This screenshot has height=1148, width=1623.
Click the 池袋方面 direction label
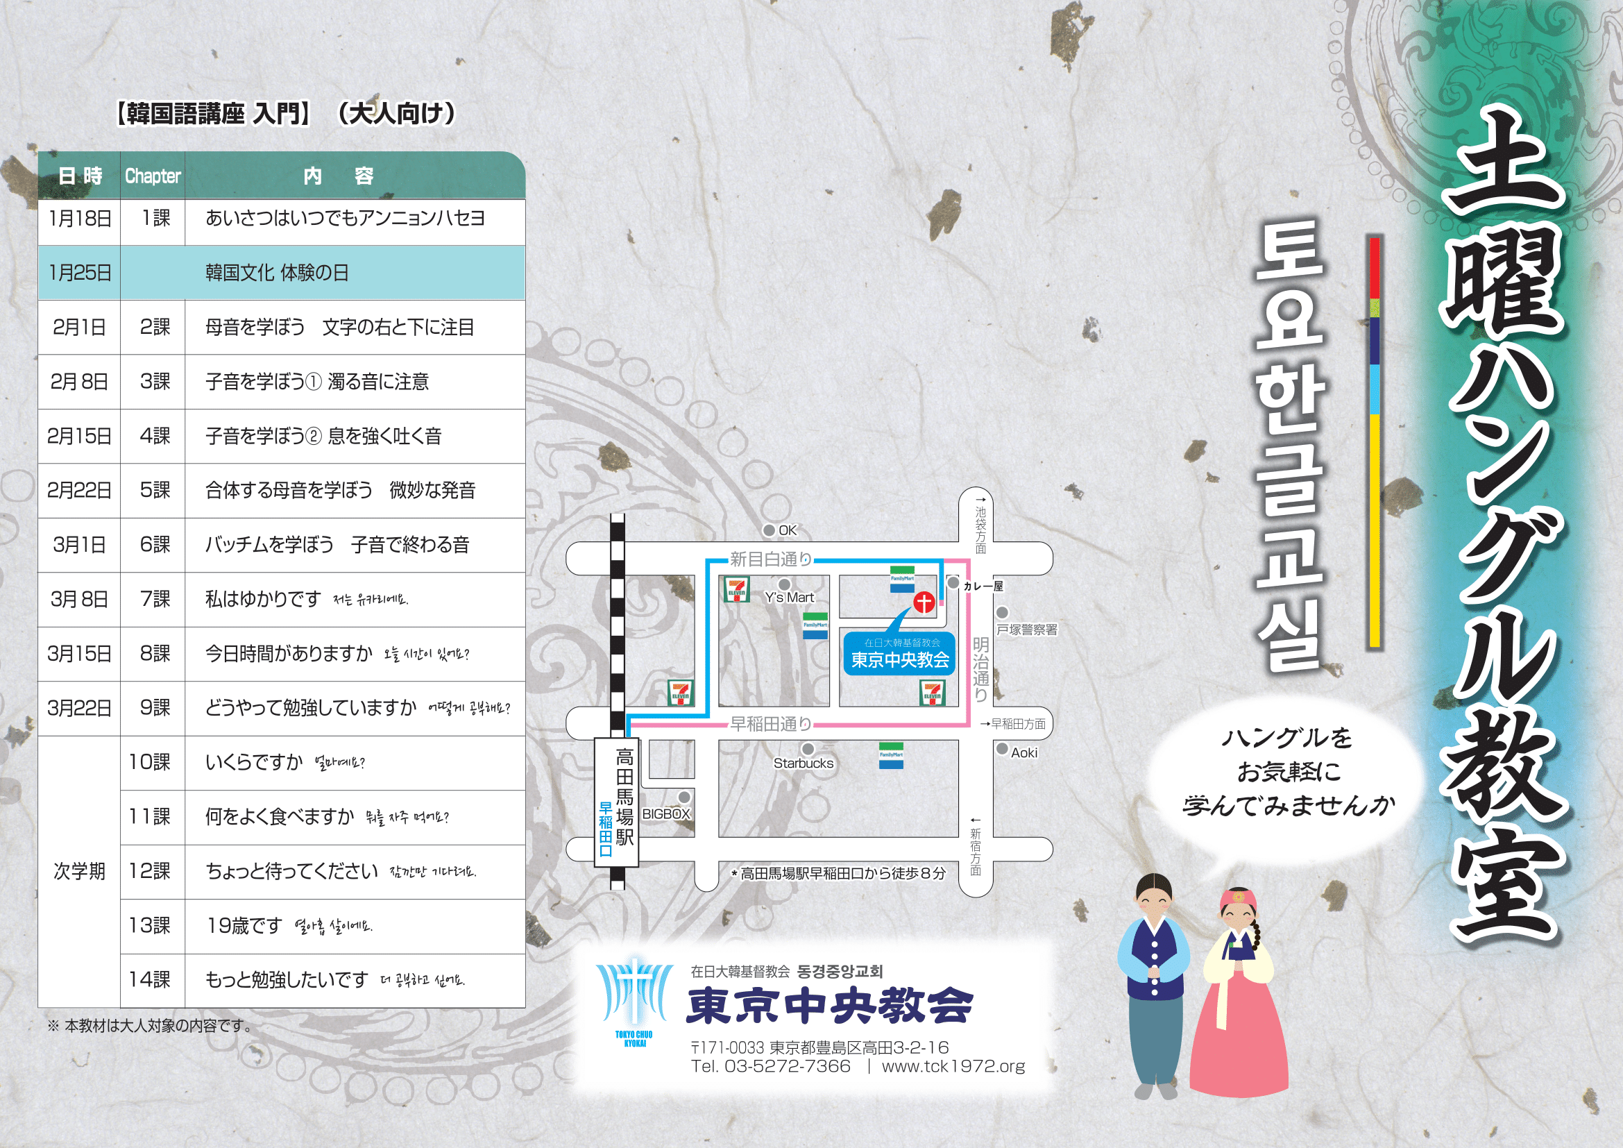980,525
